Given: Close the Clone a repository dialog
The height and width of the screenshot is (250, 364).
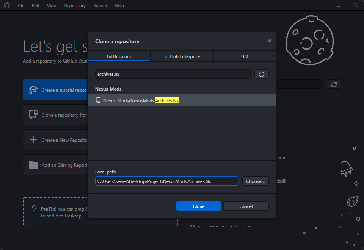Looking at the screenshot, I should (269, 41).
